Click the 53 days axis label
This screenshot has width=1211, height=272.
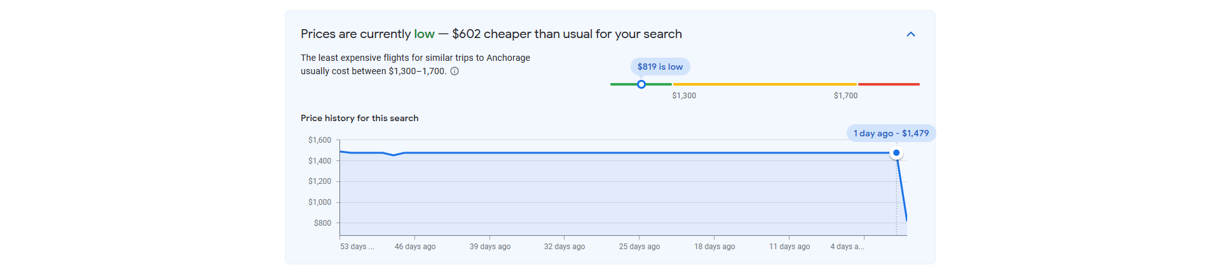pyautogui.click(x=357, y=247)
